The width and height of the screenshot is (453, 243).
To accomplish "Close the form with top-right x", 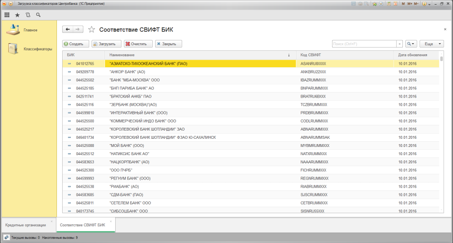I will 445,29.
